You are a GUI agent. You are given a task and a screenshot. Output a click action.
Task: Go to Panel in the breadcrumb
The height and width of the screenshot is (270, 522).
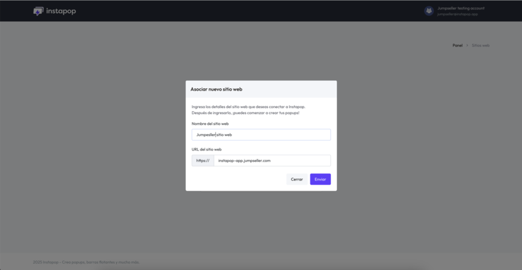[x=457, y=45]
